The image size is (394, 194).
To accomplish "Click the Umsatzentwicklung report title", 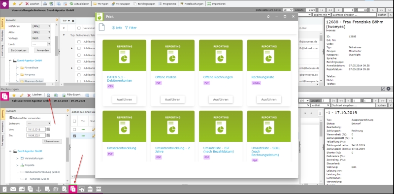I will point(122,148).
